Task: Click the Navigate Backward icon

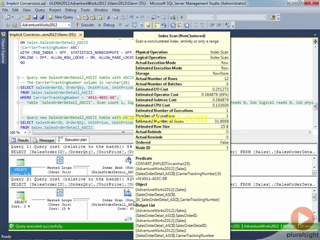Action: (154, 17)
